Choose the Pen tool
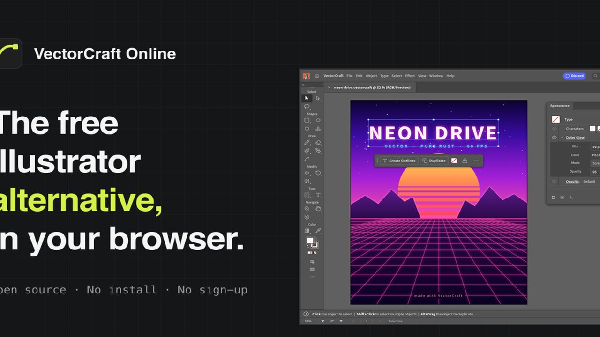 tap(318, 151)
